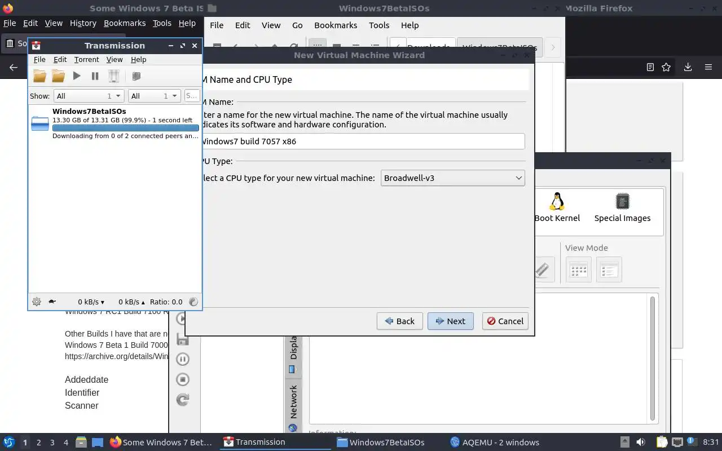Open torrent properties icon in Transmission
Screen dimensions: 722x451
point(136,76)
